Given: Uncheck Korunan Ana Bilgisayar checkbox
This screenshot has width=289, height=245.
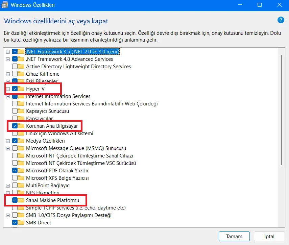Looking at the screenshot, I should pos(15,126).
